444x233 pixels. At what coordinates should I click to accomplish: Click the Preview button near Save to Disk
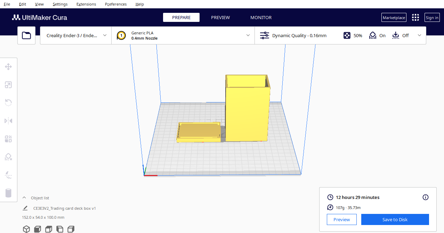[342, 219]
